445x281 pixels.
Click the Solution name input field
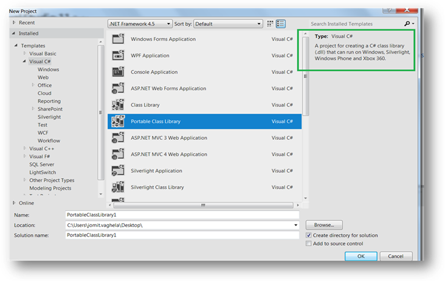pyautogui.click(x=182, y=235)
